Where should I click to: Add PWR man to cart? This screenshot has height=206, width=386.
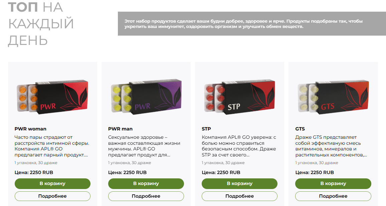click(x=146, y=183)
